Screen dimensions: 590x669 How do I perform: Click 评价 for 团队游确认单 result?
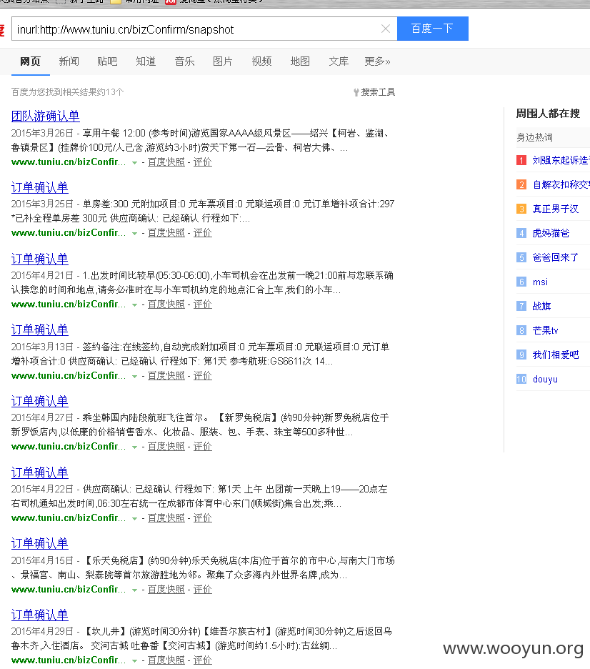(202, 162)
